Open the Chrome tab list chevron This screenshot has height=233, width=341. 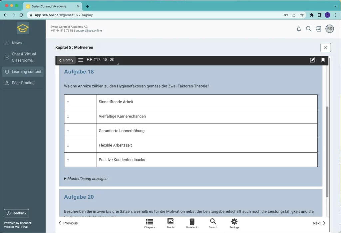pyautogui.click(x=335, y=6)
